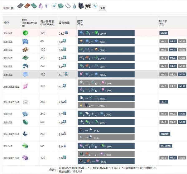Choose the 24.0s recipe in the 研究站 row
The image size is (187, 174).
coord(106,33)
